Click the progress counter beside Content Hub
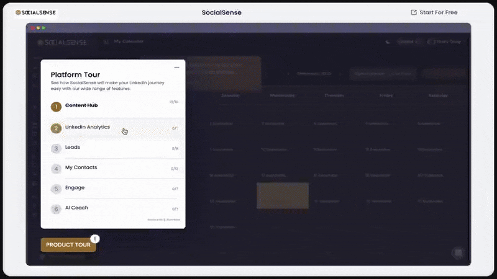 click(174, 102)
